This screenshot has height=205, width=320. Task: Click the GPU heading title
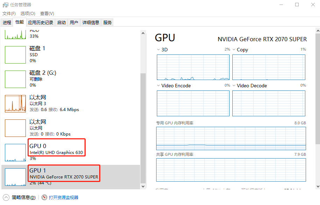165,38
